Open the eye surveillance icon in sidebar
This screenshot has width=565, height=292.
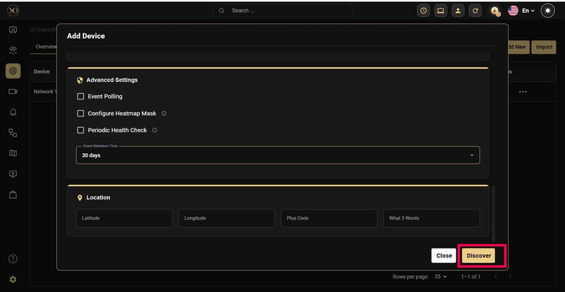tap(13, 50)
